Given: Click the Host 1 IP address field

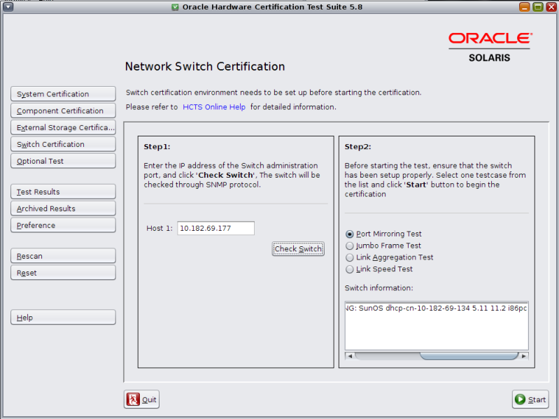Looking at the screenshot, I should coord(215,228).
